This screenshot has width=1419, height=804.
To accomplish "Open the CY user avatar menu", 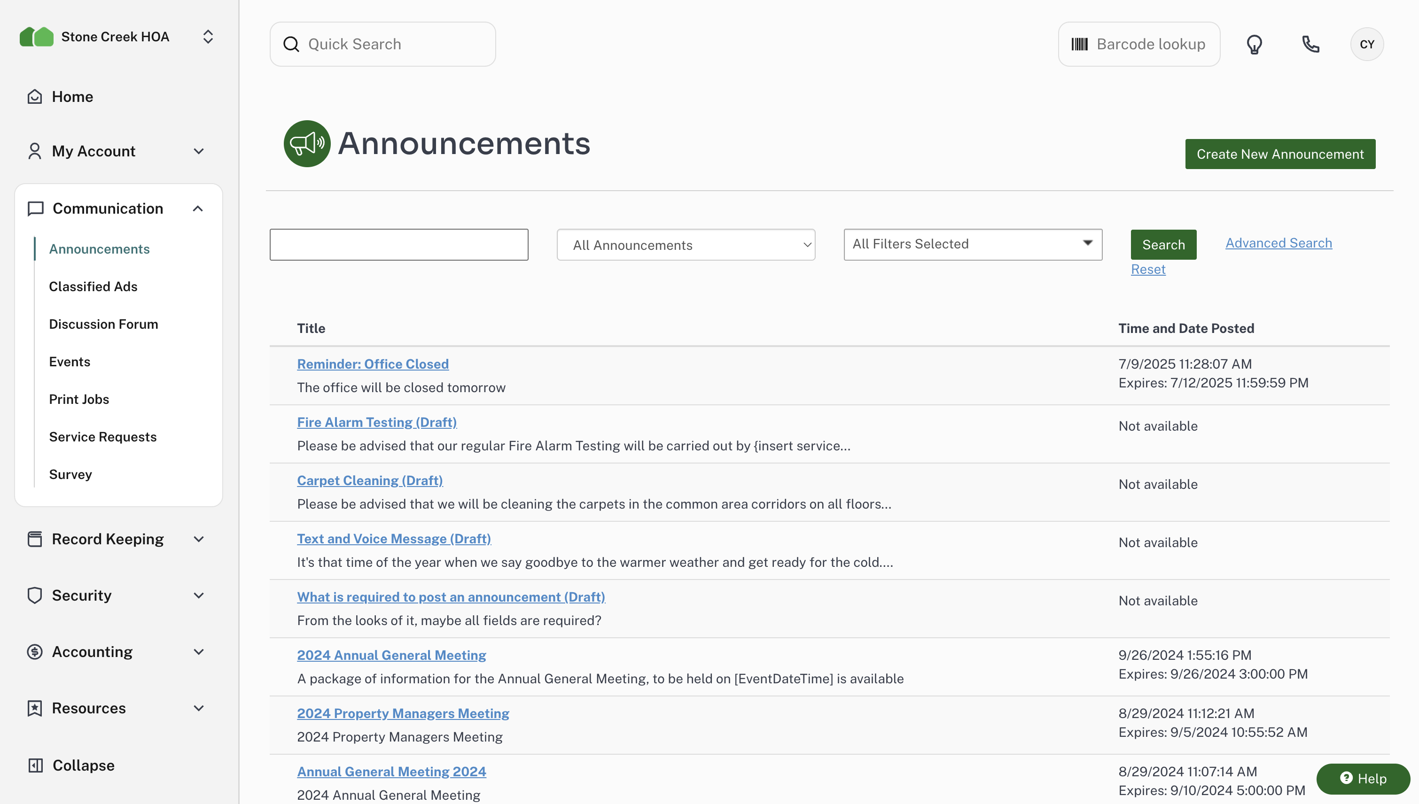I will pyautogui.click(x=1366, y=44).
